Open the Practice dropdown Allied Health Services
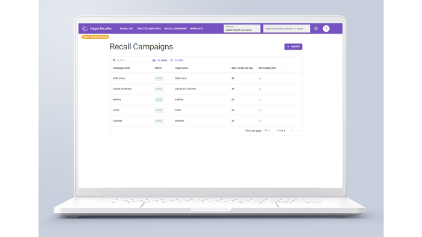The height and width of the screenshot is (237, 422). (x=242, y=28)
